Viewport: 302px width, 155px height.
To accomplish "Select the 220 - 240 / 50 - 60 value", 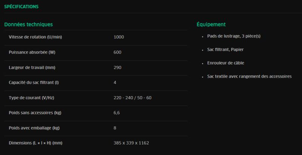I will click(x=132, y=98).
